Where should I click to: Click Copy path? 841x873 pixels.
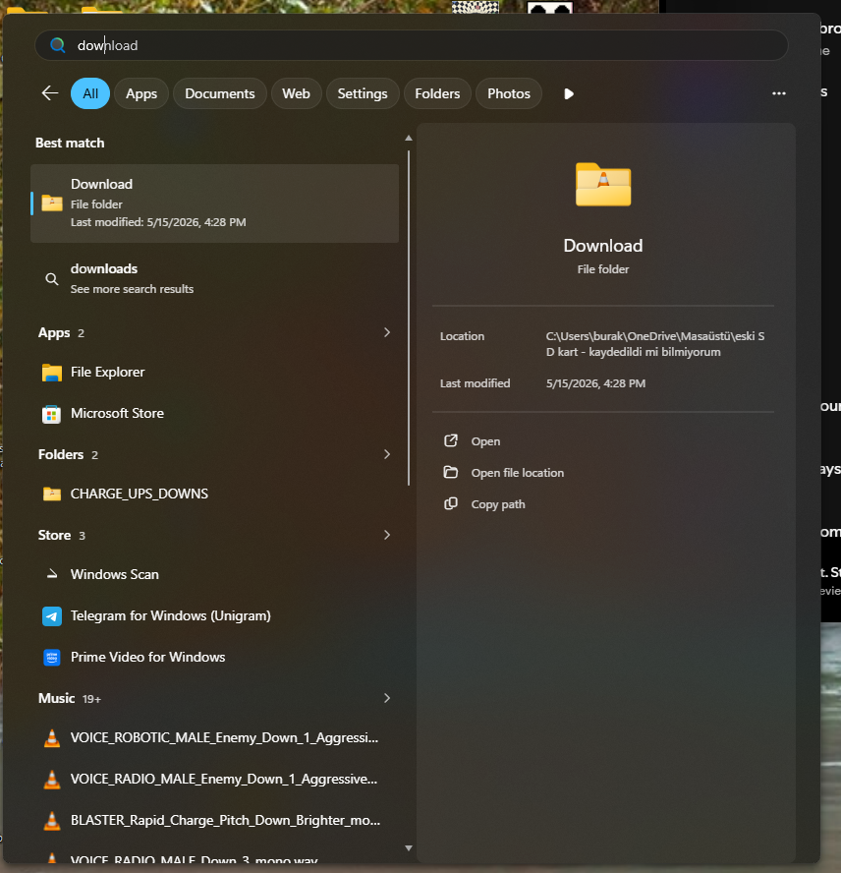498,504
